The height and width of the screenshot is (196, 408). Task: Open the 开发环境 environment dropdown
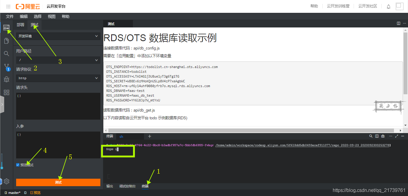(58, 36)
